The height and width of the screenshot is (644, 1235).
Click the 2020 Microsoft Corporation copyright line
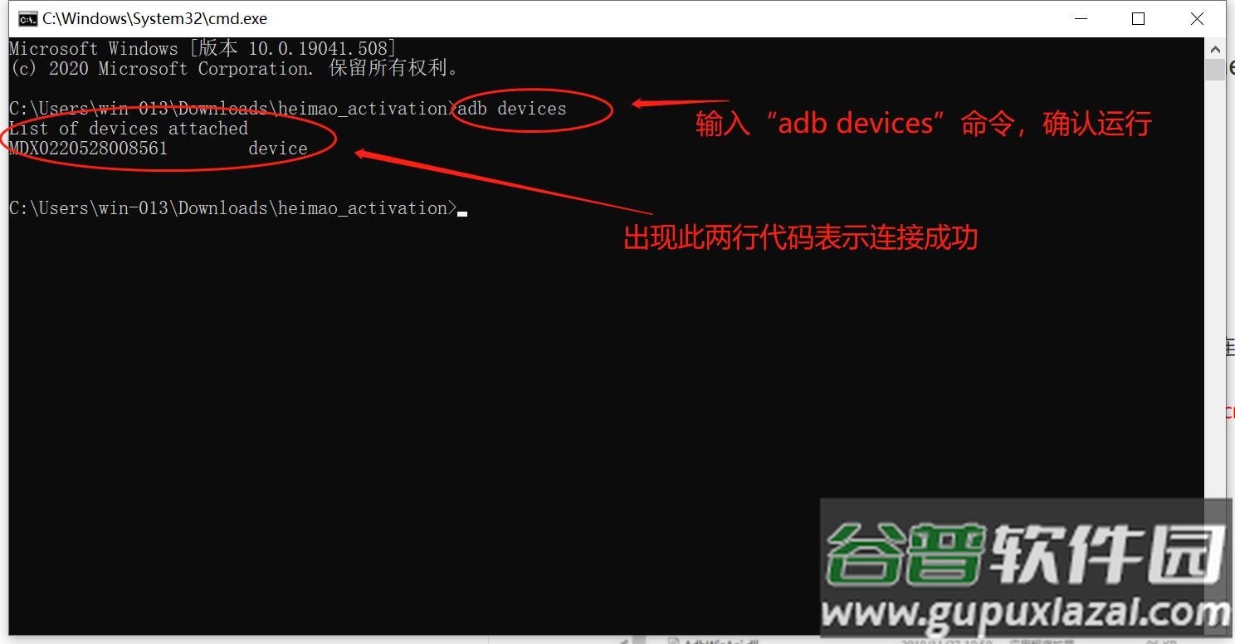pyautogui.click(x=234, y=68)
